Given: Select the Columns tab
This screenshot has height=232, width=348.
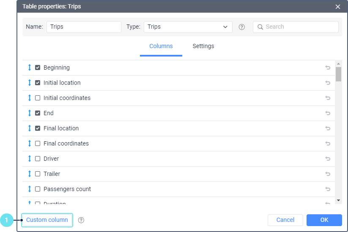Looking at the screenshot, I should (161, 46).
